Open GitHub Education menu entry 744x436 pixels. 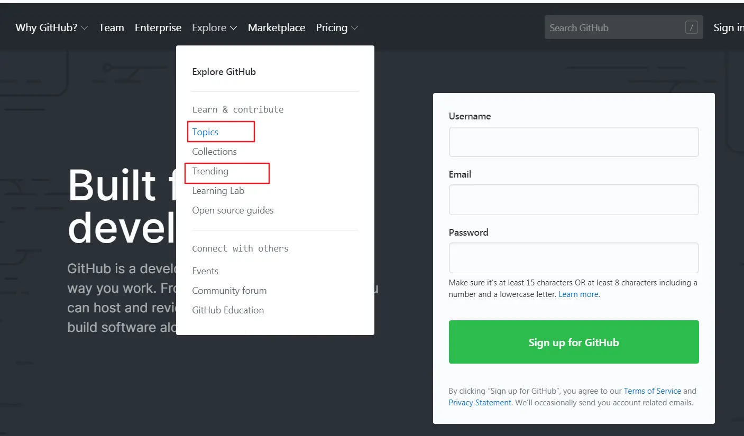(x=228, y=310)
